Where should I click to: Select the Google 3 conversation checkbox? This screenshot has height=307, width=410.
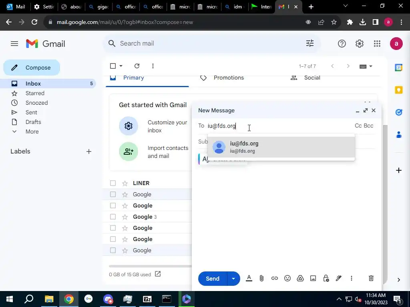[x=113, y=217]
